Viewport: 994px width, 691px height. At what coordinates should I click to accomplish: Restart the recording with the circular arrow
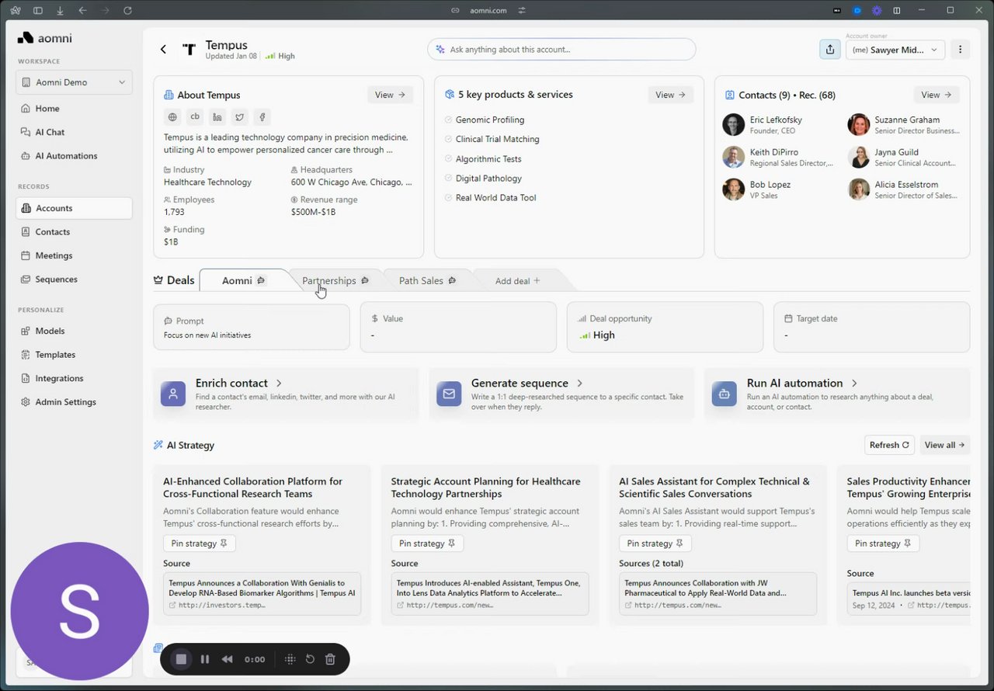pos(310,659)
